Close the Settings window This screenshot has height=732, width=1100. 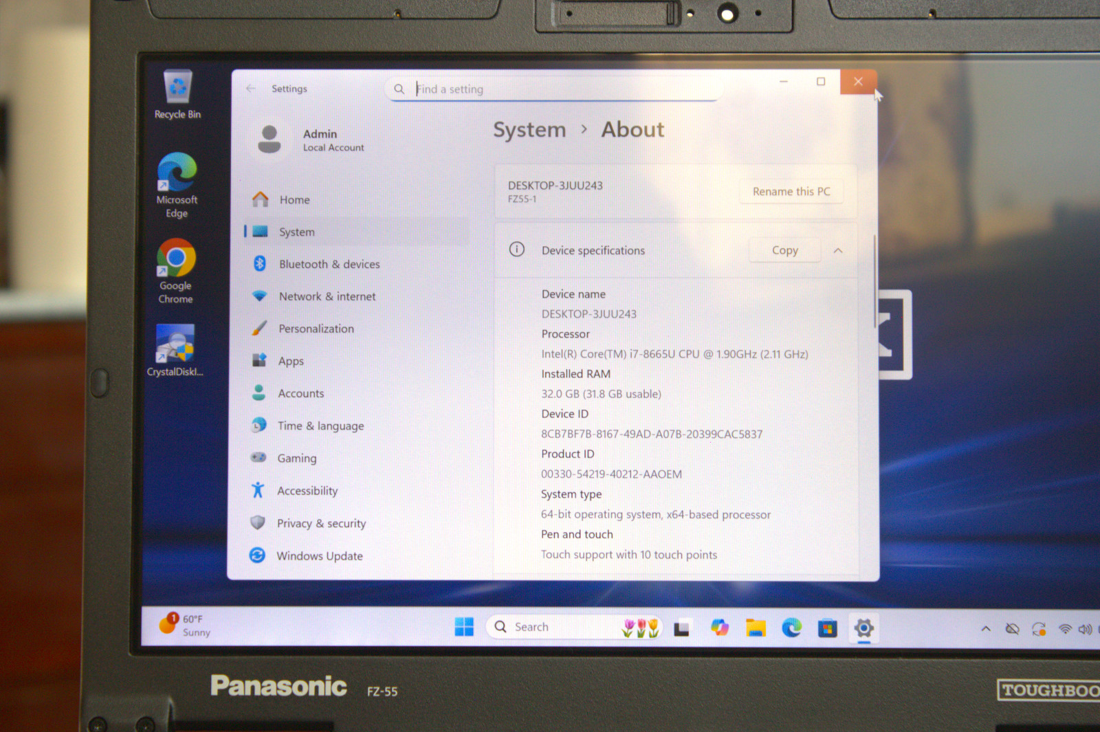[858, 82]
